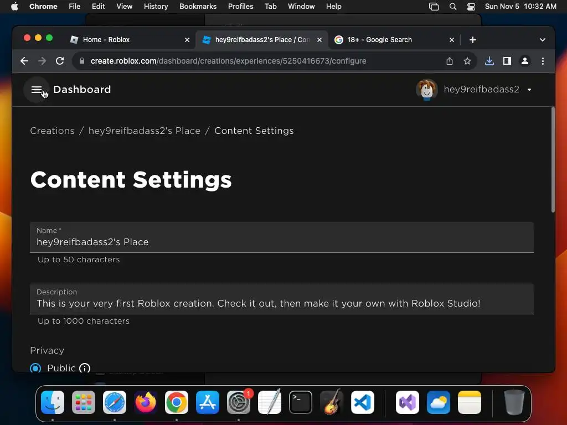Open the Apple menu
567x425 pixels.
point(14,6)
